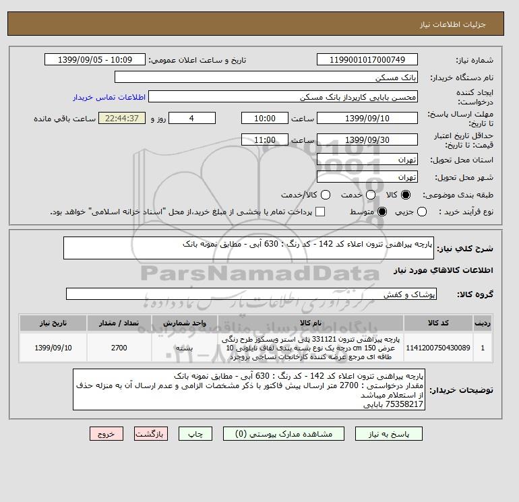Screen dimensions: 519x502
Task: Click the announcement date field 1399/09/05 - 10:09
Action: point(95,59)
